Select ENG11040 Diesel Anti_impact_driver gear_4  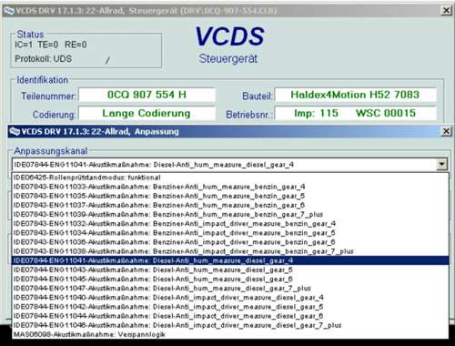[230, 298]
